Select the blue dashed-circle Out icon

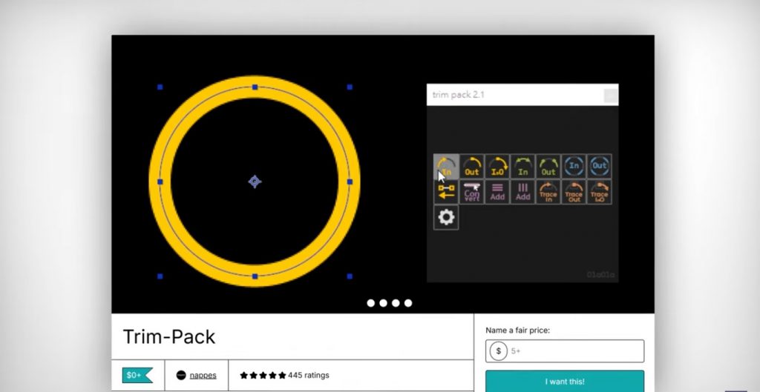click(x=600, y=167)
